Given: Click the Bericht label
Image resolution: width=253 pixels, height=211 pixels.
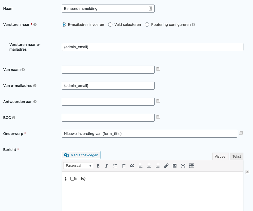Looking at the screenshot, I should point(10,150).
